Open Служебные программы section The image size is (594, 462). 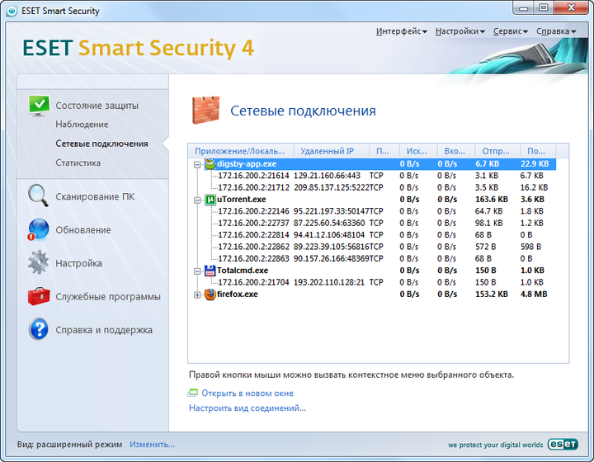pos(108,296)
